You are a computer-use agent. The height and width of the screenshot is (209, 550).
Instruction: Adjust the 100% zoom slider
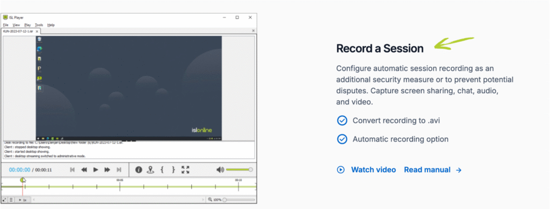(x=238, y=199)
